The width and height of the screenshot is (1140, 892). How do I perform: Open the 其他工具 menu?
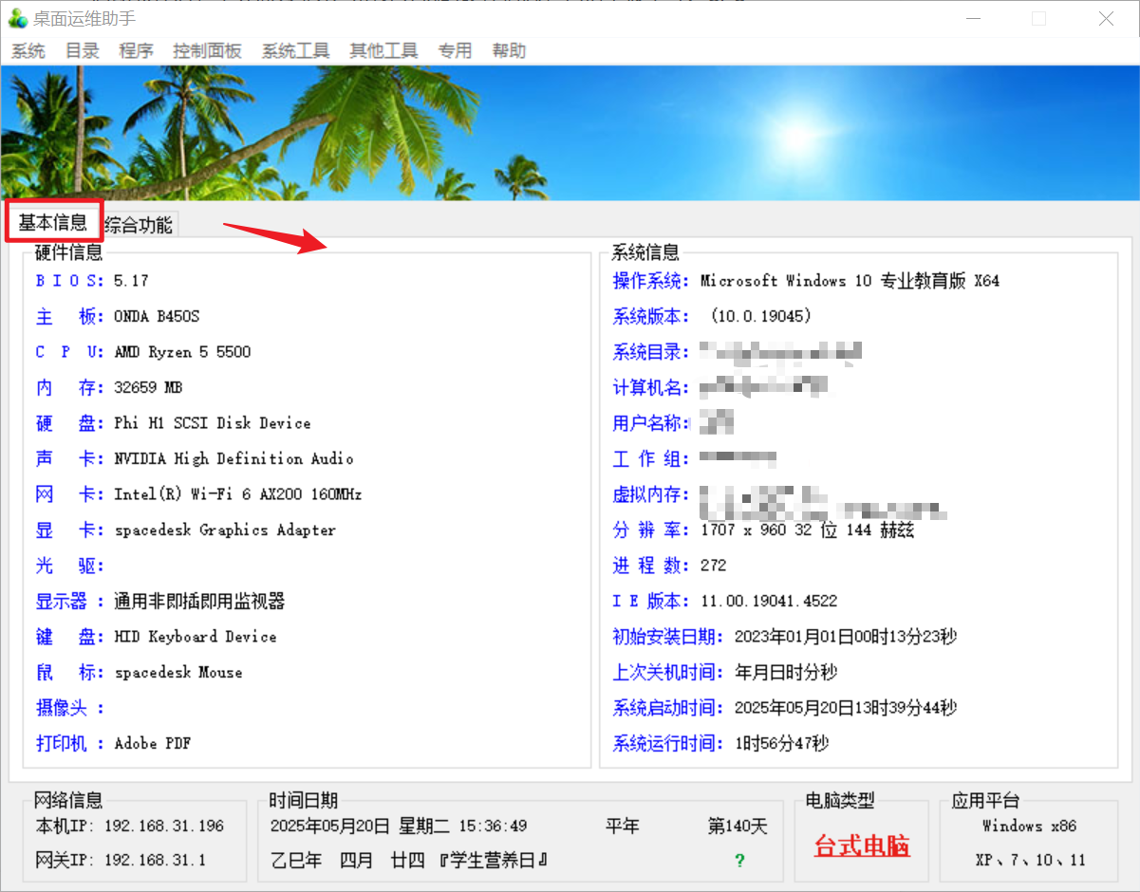pyautogui.click(x=383, y=51)
